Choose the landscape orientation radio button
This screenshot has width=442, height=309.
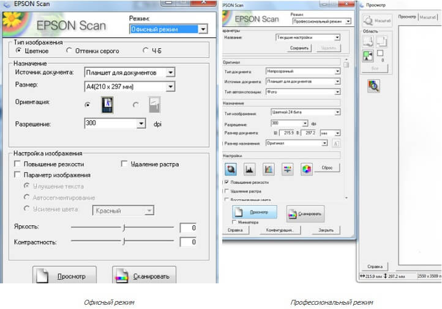click(x=135, y=105)
